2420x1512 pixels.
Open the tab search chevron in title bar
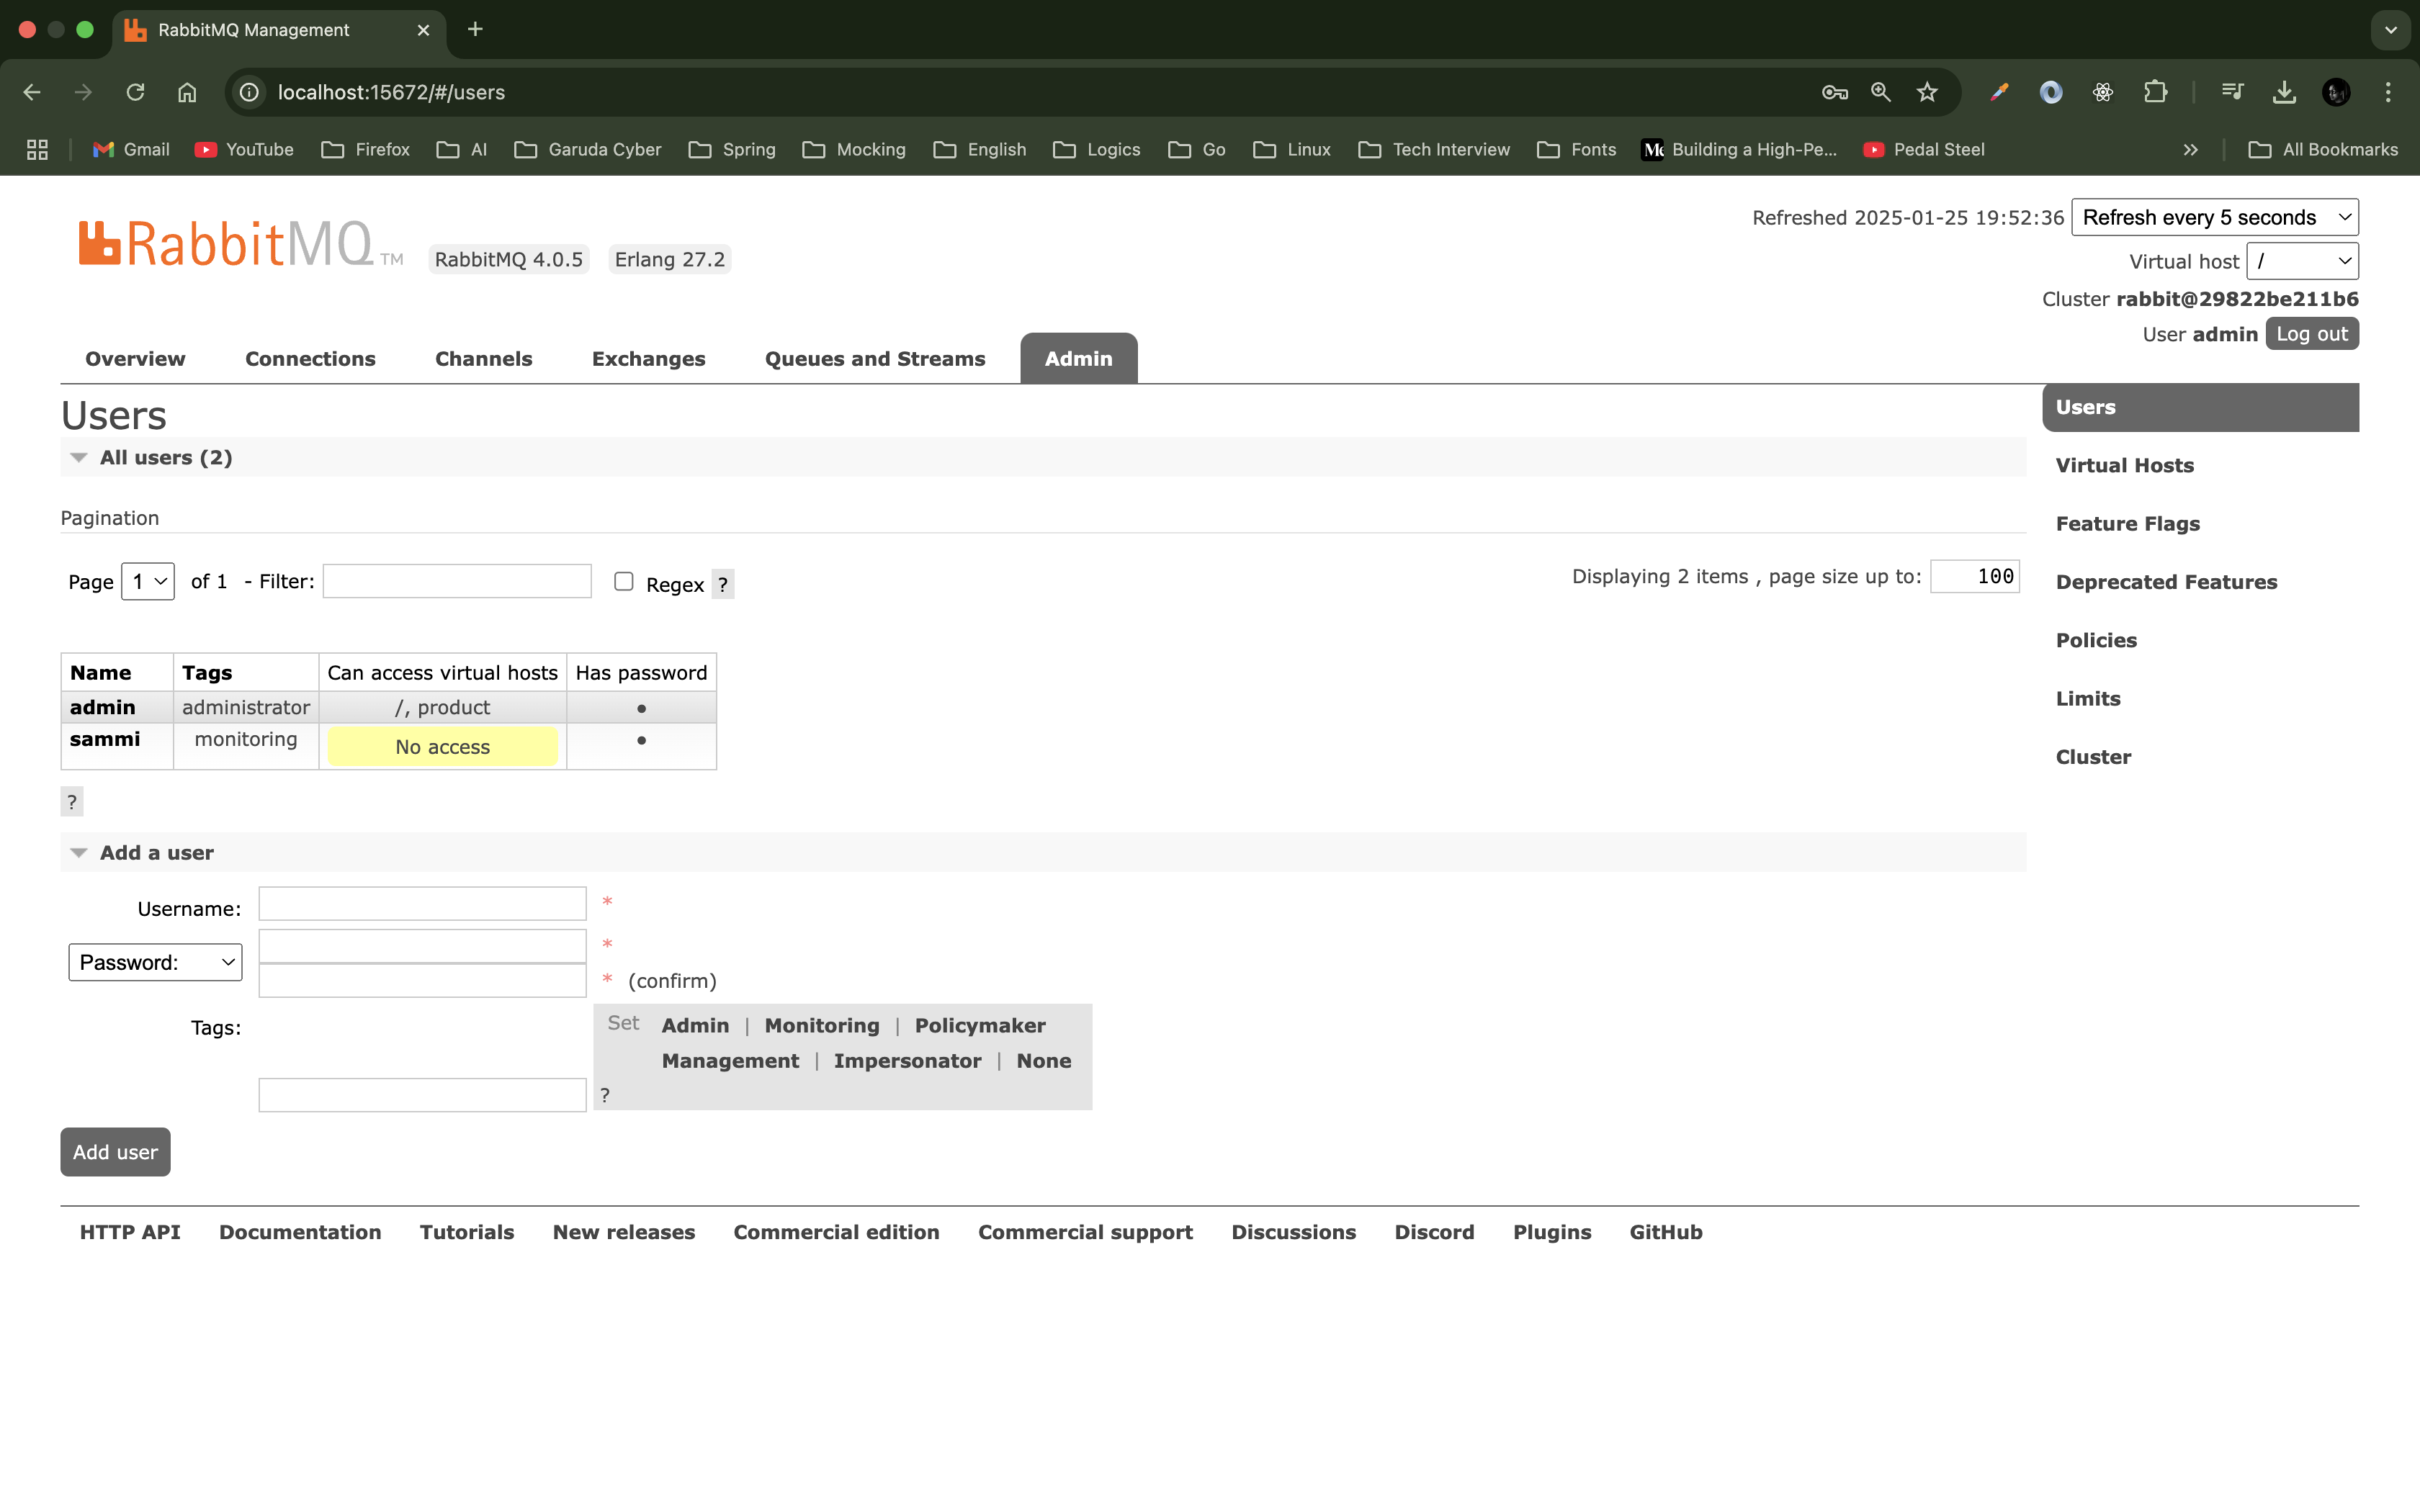point(2391,30)
